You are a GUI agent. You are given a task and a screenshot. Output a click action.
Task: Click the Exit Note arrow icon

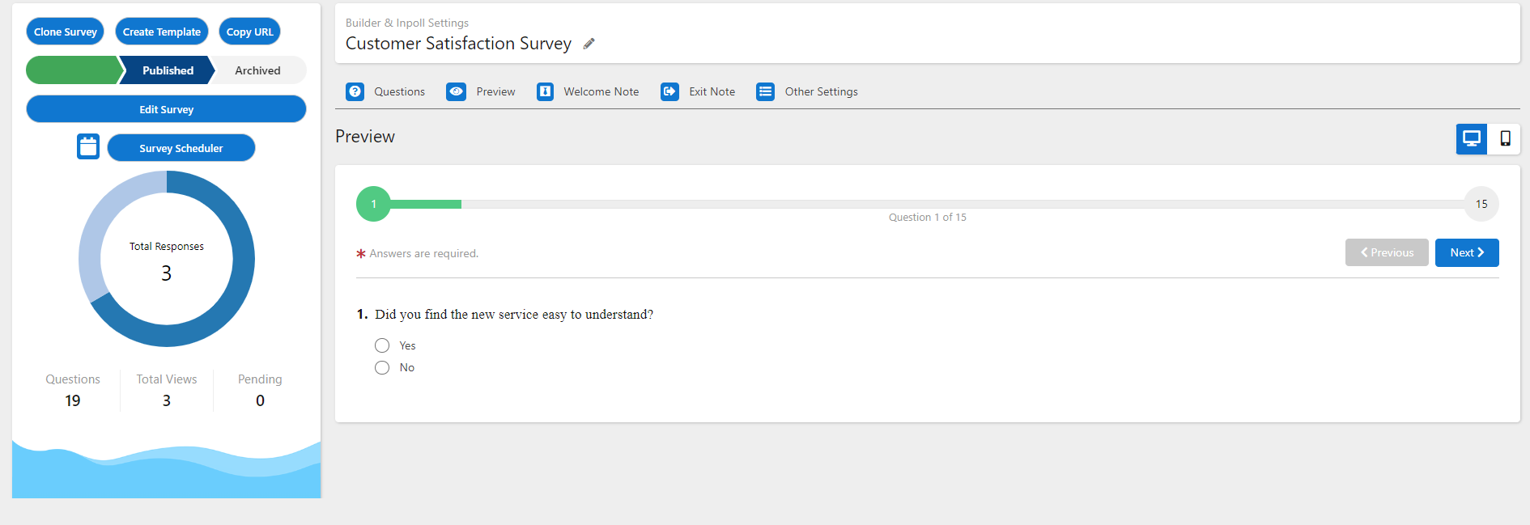click(x=669, y=91)
